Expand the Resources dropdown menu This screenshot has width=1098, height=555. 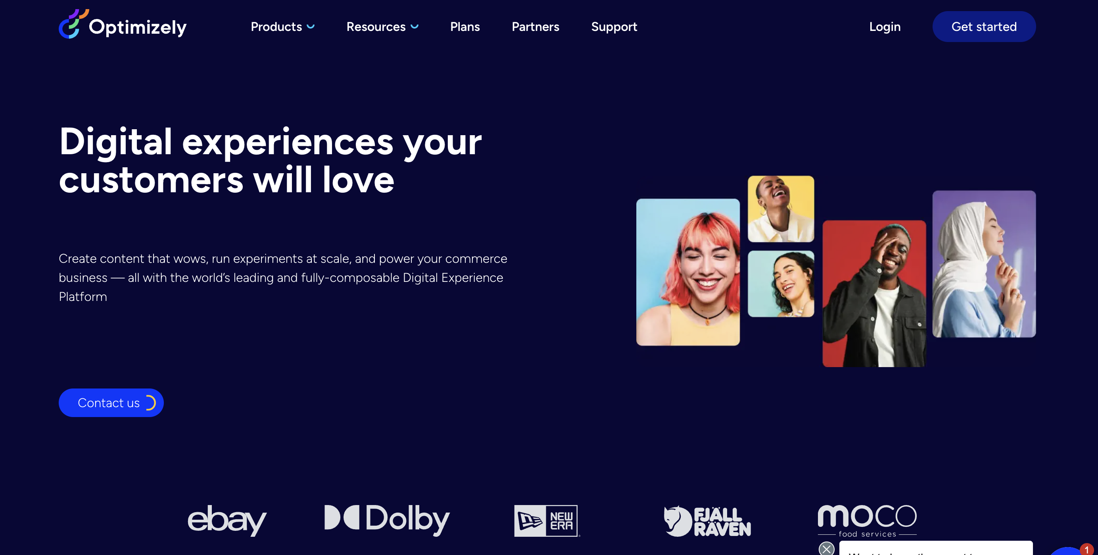pos(382,26)
